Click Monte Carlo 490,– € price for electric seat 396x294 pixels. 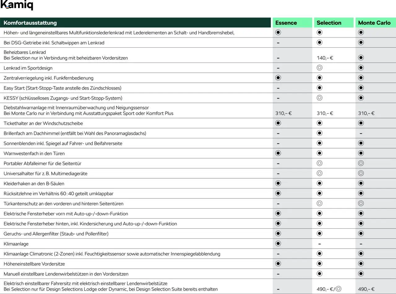(366, 289)
